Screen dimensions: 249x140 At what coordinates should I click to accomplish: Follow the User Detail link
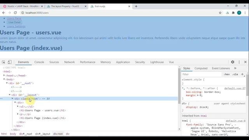click(x=14, y=22)
